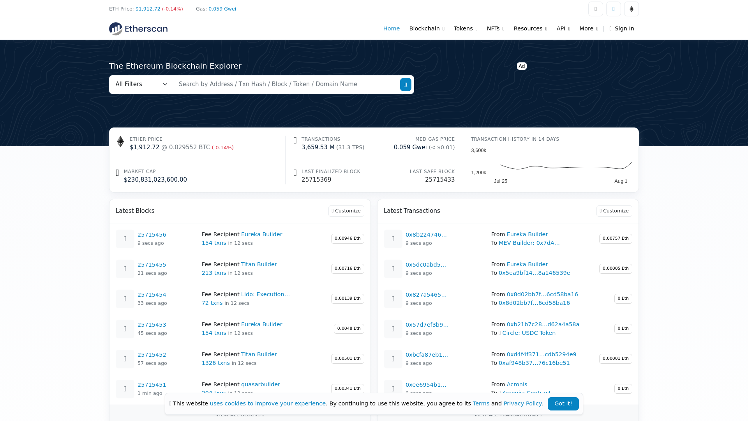Image resolution: width=748 pixels, height=421 pixels.
Task: Click the block icon beside 25715454
Action: (125, 299)
